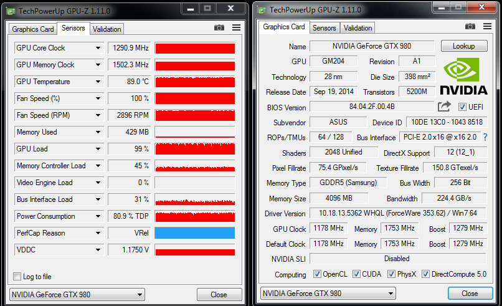Screen dimensions: 502x306
Task: Open hamburger menu in Sensors window
Action: tap(236, 27)
